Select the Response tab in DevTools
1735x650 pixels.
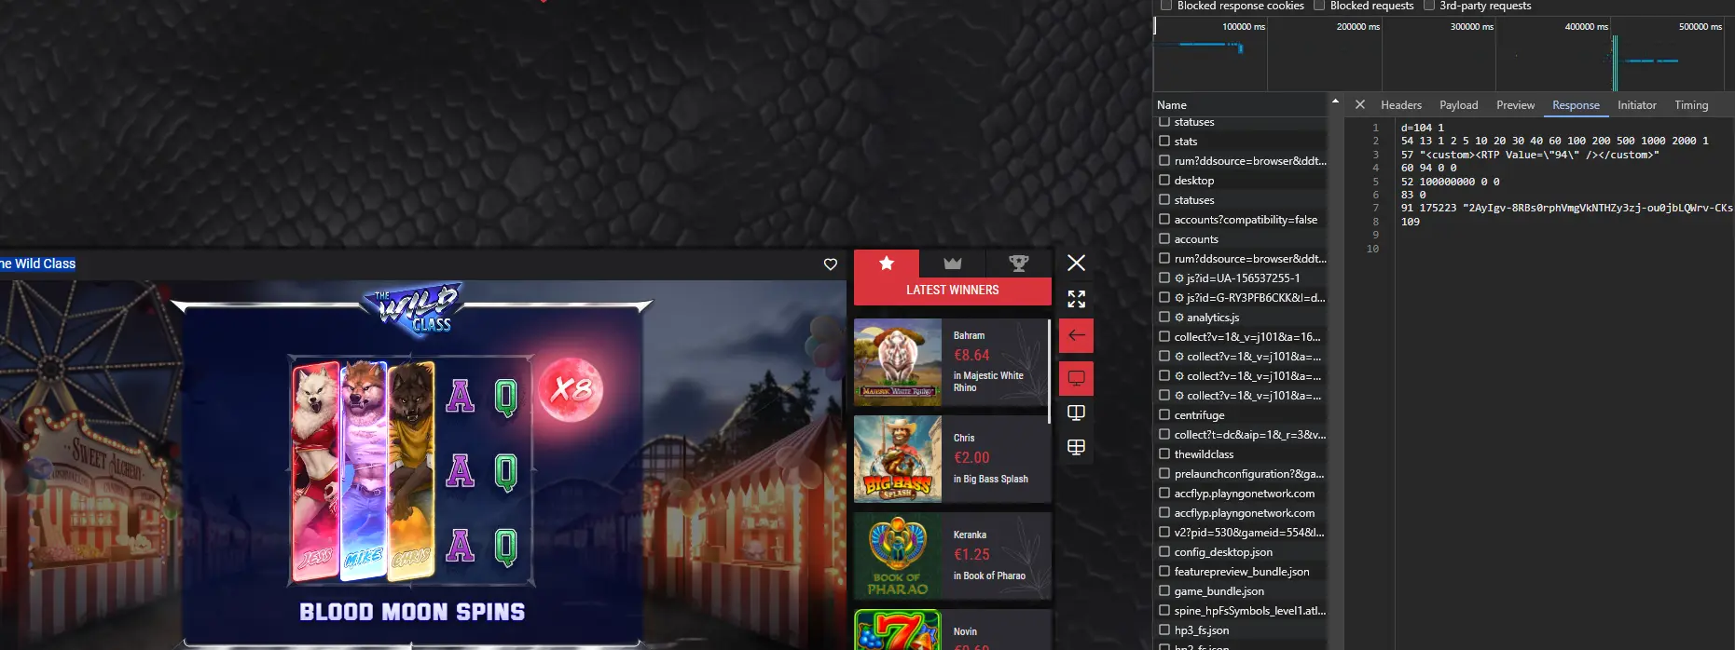(x=1576, y=105)
